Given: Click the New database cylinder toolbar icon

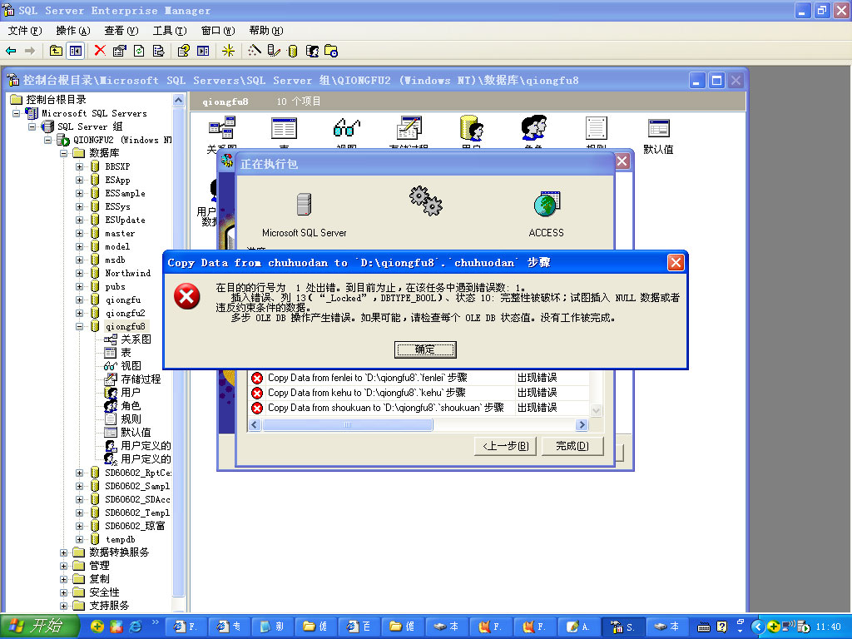Looking at the screenshot, I should click(293, 51).
